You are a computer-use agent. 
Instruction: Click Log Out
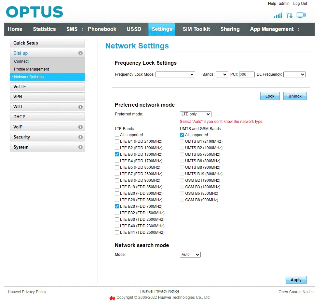pyautogui.click(x=300, y=4)
